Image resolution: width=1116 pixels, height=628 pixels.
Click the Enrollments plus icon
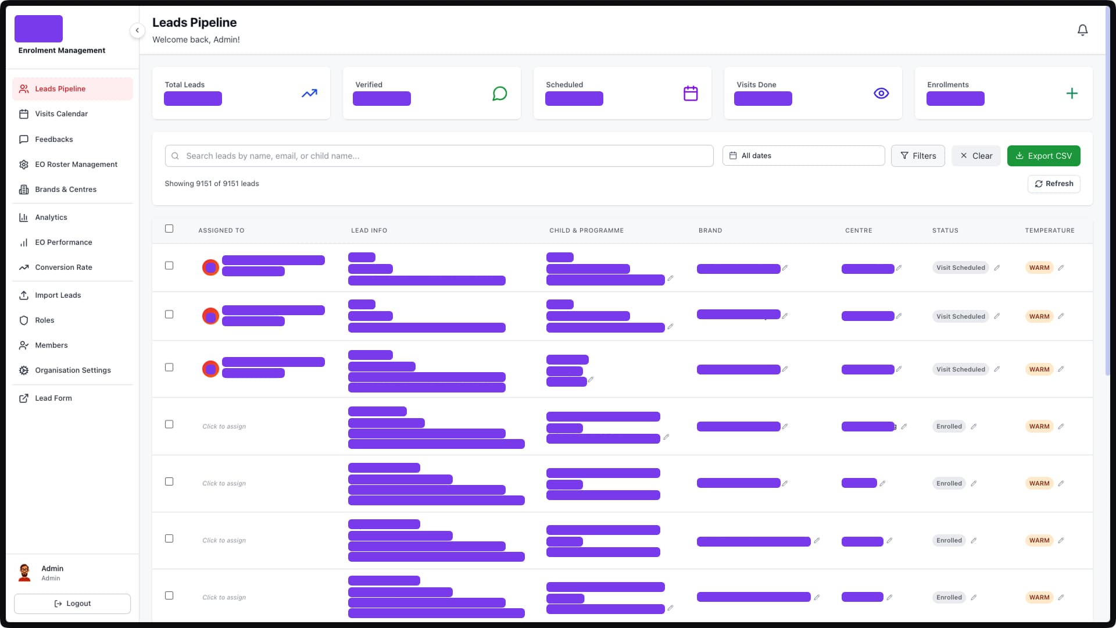(1072, 93)
